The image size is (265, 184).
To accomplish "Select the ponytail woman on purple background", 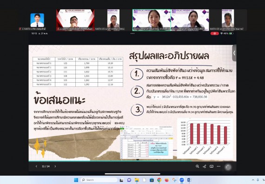I will [190, 20].
